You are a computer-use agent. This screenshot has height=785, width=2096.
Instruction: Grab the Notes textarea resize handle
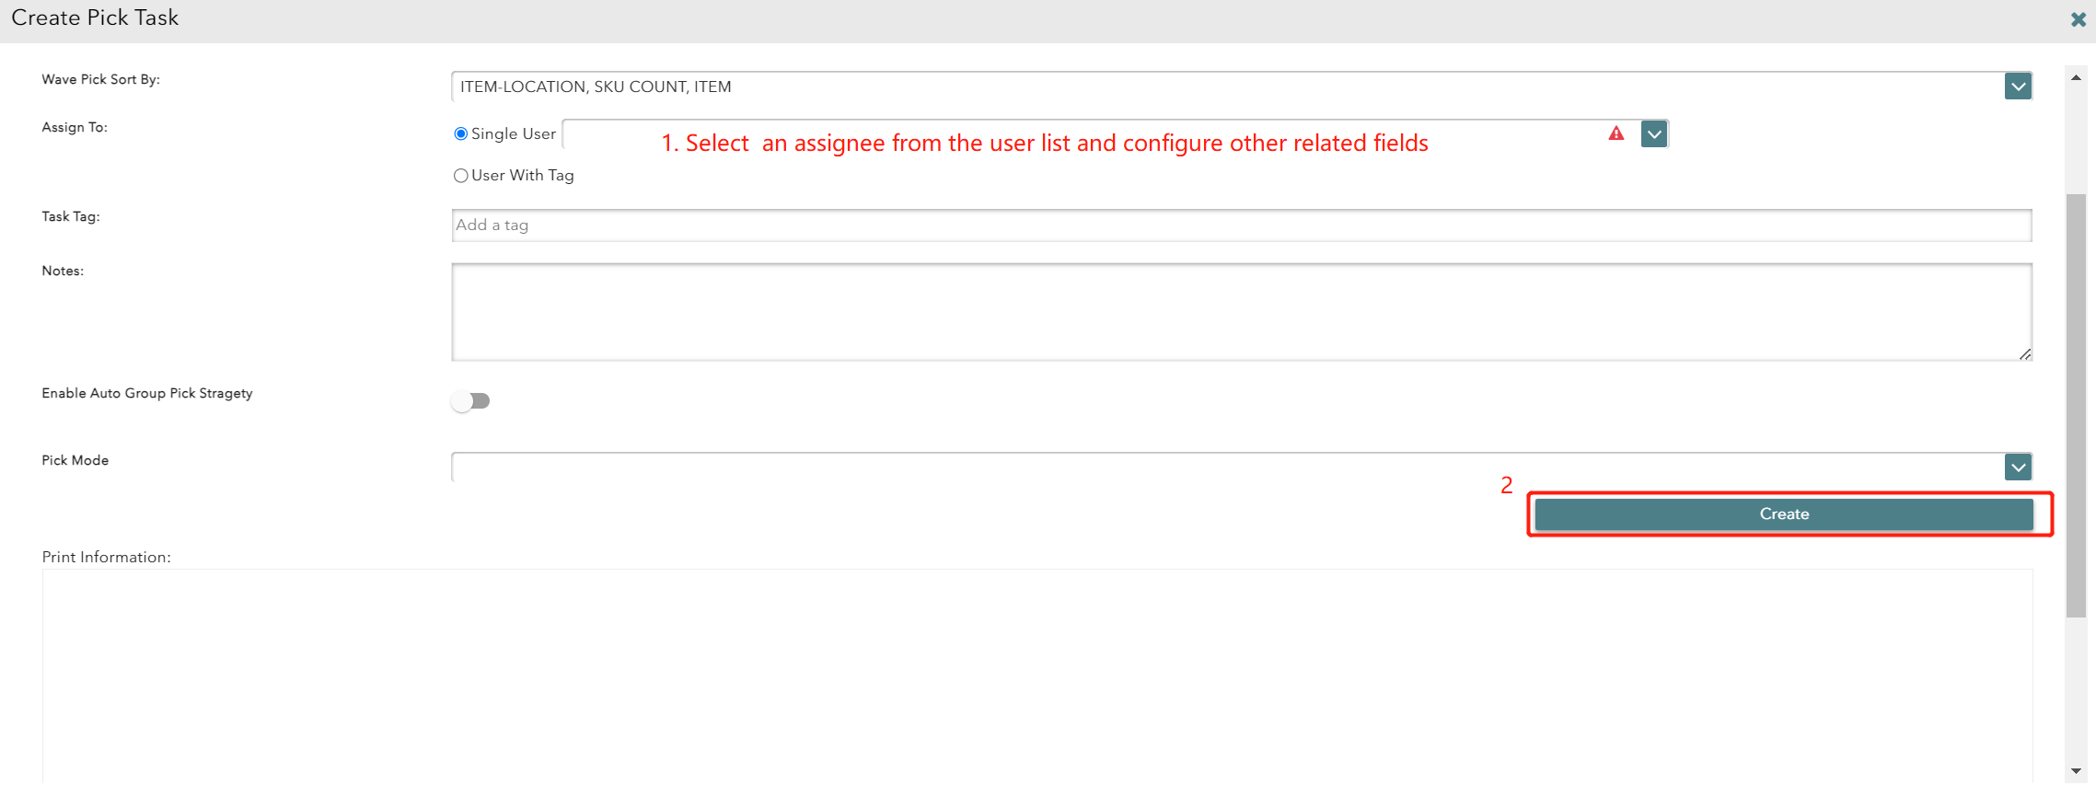[x=2025, y=354]
